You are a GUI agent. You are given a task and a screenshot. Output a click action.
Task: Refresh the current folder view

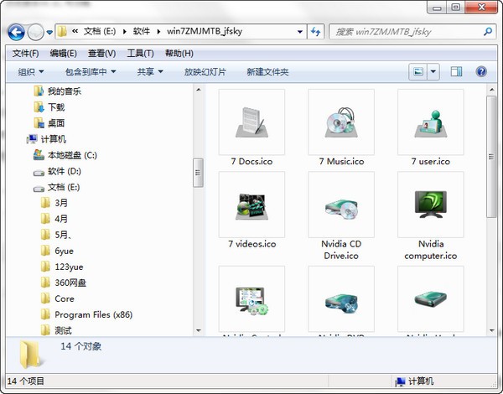click(x=316, y=32)
